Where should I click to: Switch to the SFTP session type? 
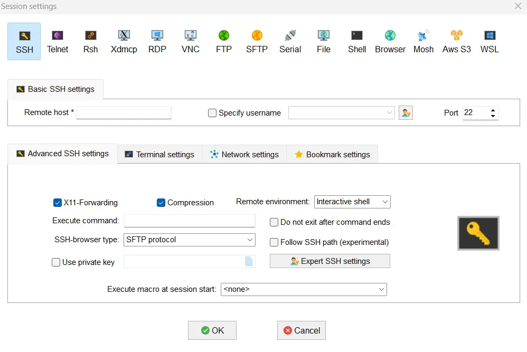tap(257, 41)
